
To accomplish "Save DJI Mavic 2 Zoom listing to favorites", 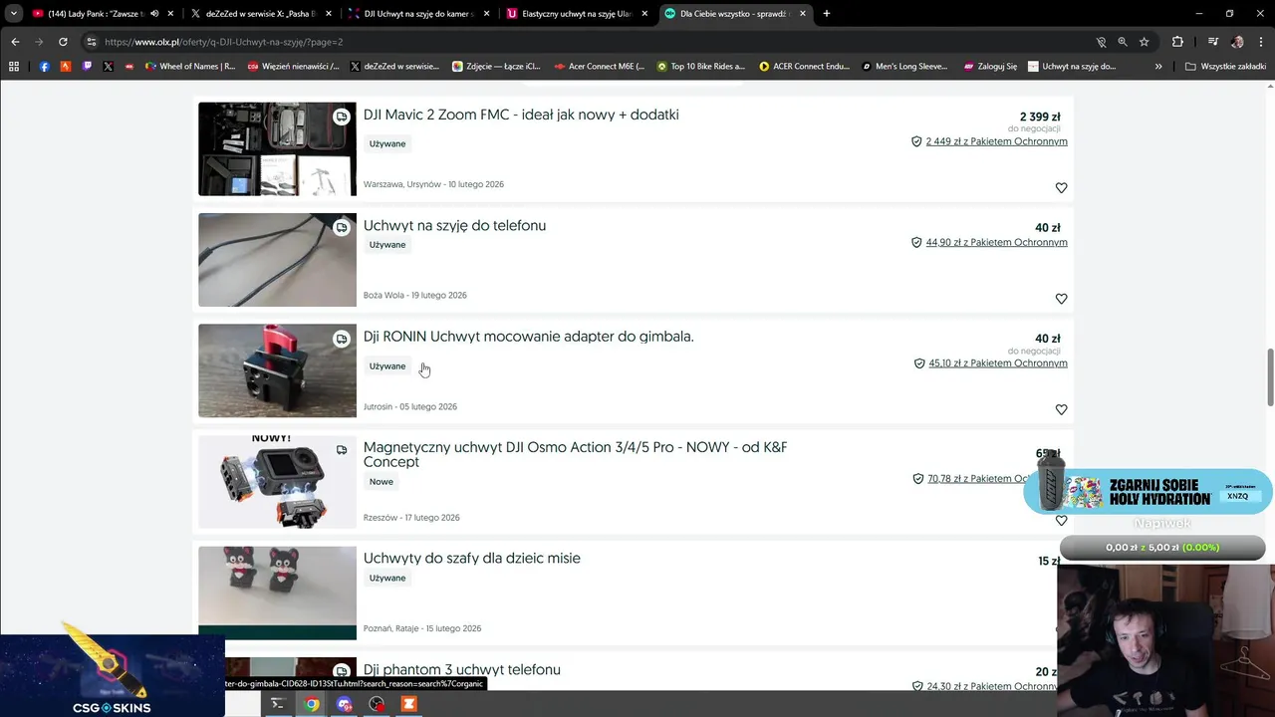I will point(1061,187).
